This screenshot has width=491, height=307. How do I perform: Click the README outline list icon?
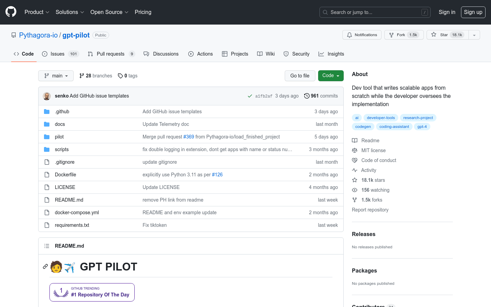coord(47,246)
